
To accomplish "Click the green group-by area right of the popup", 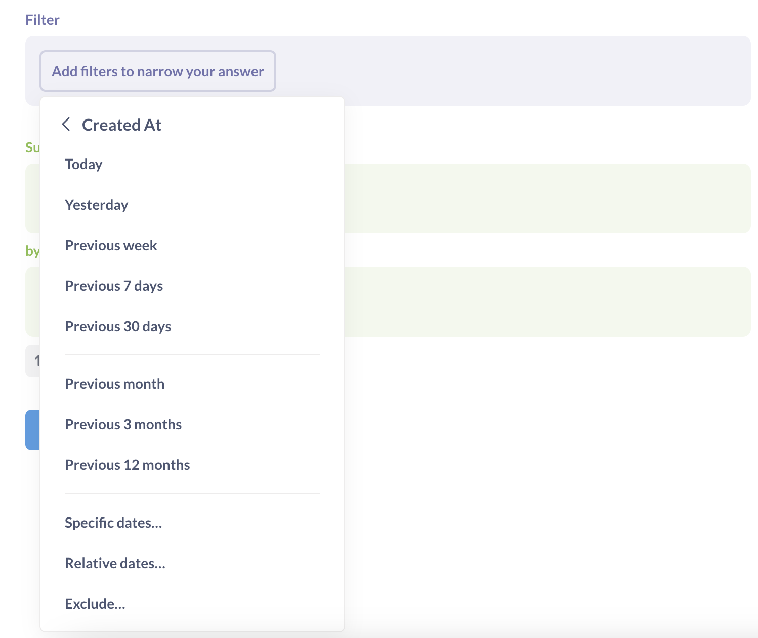I will coord(546,302).
